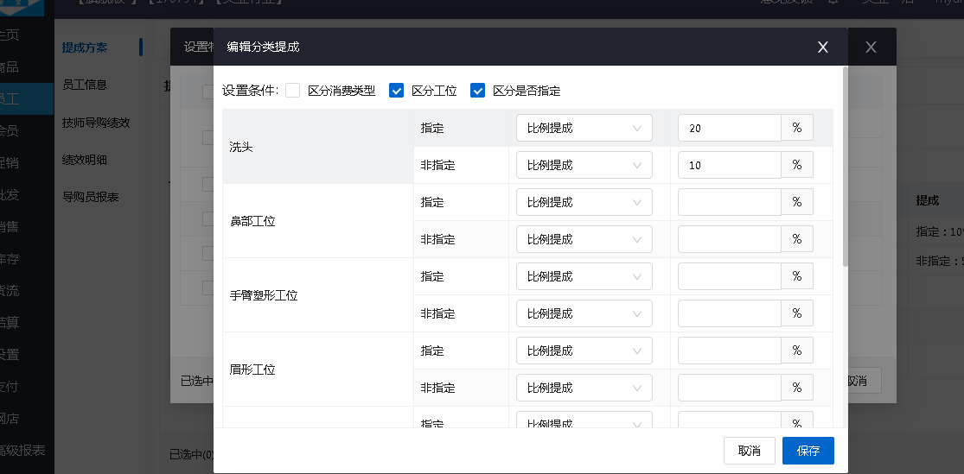The width and height of the screenshot is (964, 474).
Task: Click the 眉形工位 非指定 percentage input
Action: tap(729, 388)
